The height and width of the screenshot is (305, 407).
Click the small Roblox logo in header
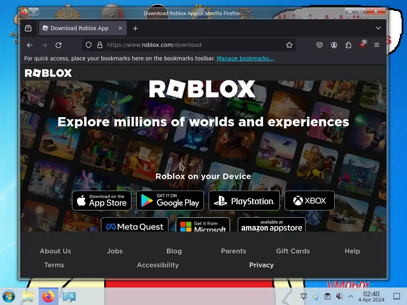[48, 73]
